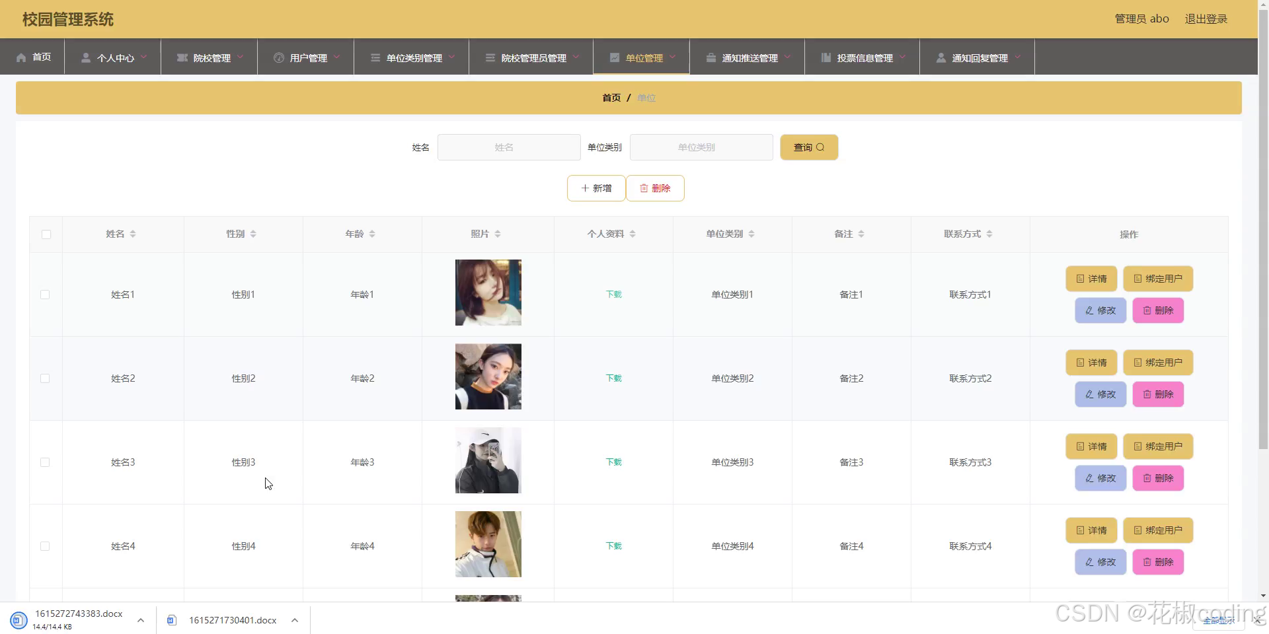Open options arrow for 1615272743383.docx download
This screenshot has width=1269, height=634.
point(141,620)
